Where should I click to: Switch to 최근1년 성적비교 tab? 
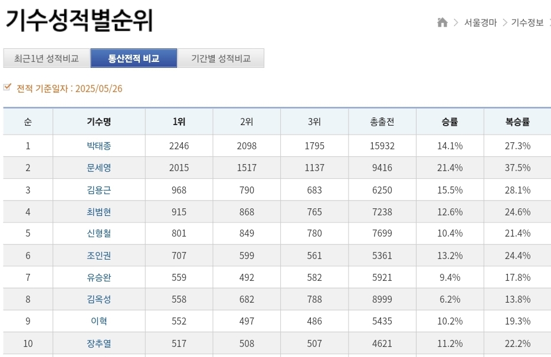47,58
